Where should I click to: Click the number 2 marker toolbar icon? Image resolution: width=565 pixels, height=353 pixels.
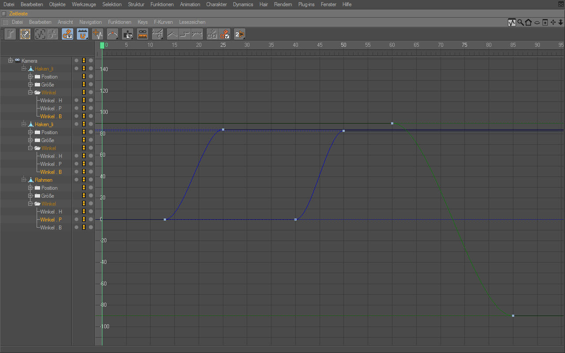point(240,34)
